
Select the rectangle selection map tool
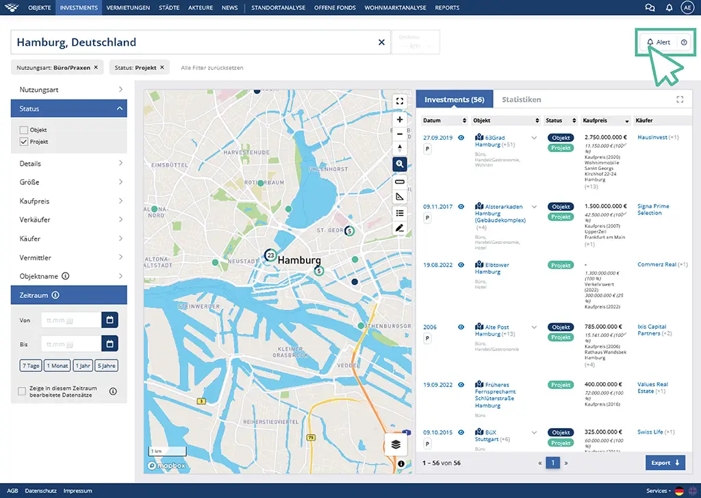(x=400, y=182)
